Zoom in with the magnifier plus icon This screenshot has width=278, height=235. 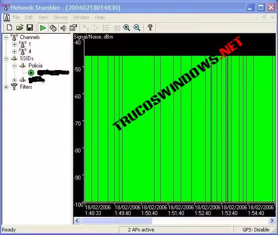(127, 27)
